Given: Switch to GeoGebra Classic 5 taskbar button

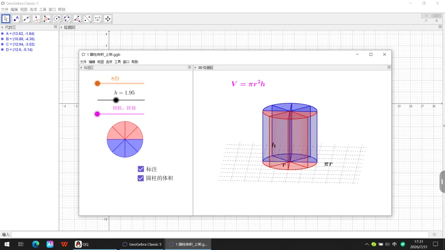Looking at the screenshot, I should click(x=142, y=244).
